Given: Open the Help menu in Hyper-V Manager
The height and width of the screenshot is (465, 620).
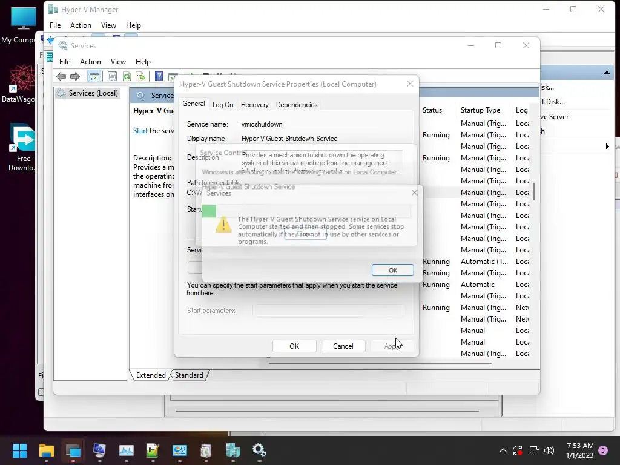Looking at the screenshot, I should point(133,25).
